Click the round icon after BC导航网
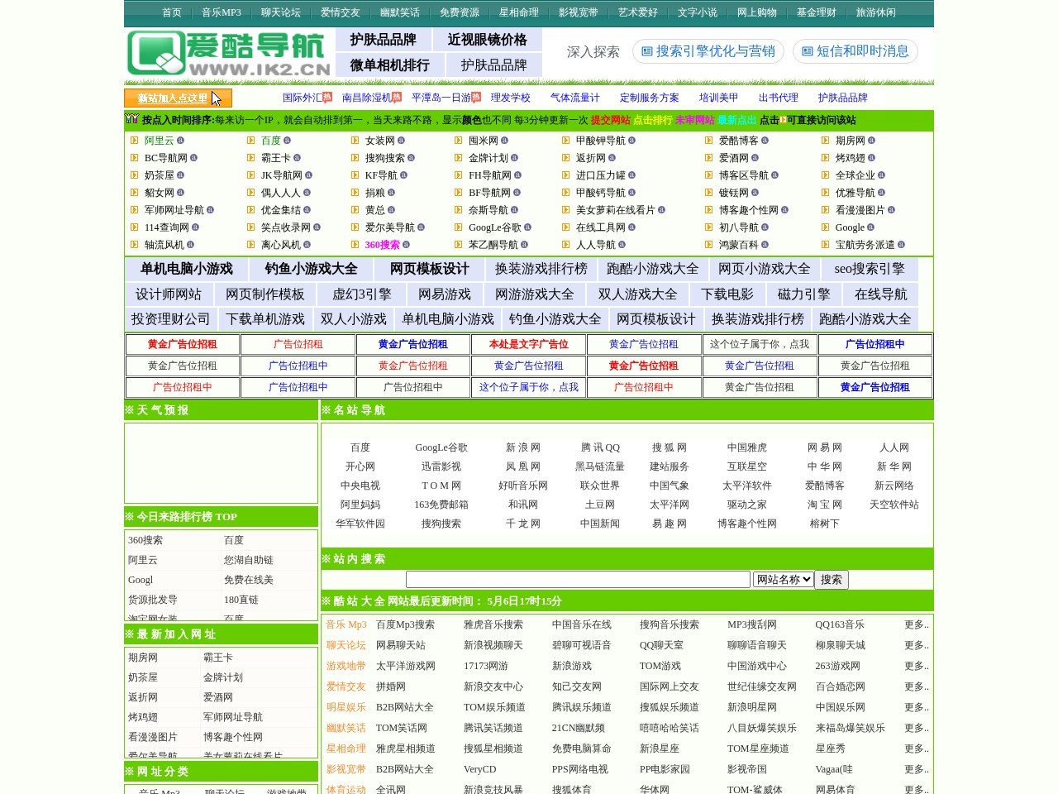This screenshot has height=794, width=1058. coord(193,158)
